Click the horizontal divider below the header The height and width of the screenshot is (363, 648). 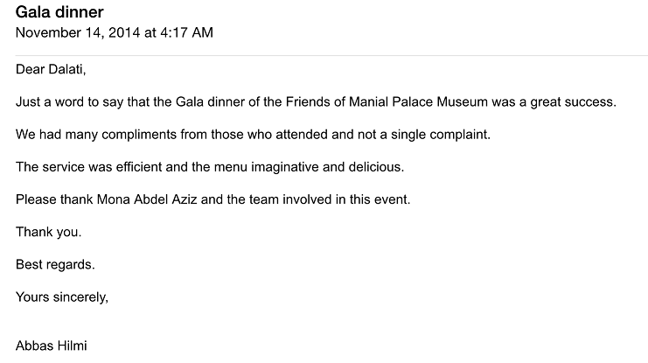331,55
